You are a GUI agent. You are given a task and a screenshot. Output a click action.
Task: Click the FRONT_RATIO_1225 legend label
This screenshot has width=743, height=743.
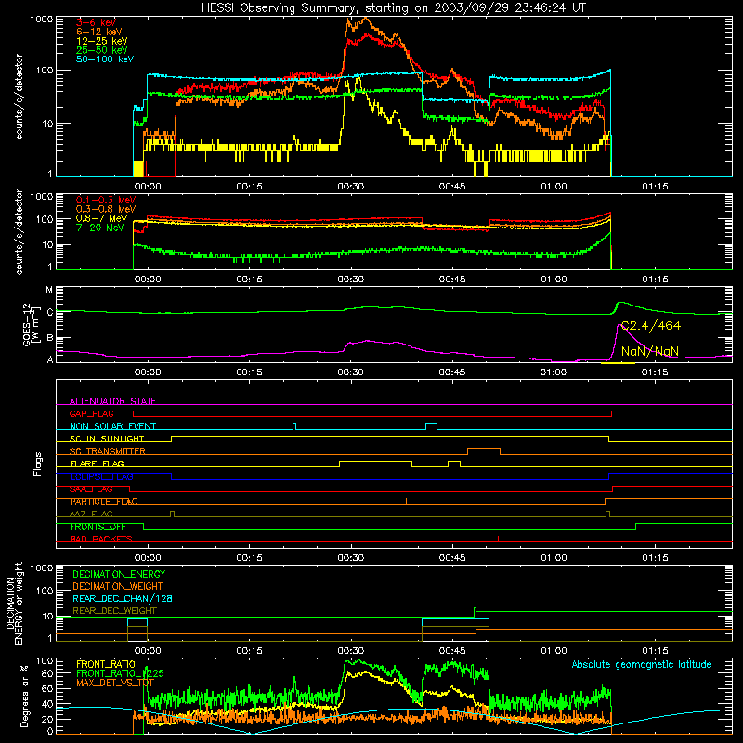coord(120,673)
